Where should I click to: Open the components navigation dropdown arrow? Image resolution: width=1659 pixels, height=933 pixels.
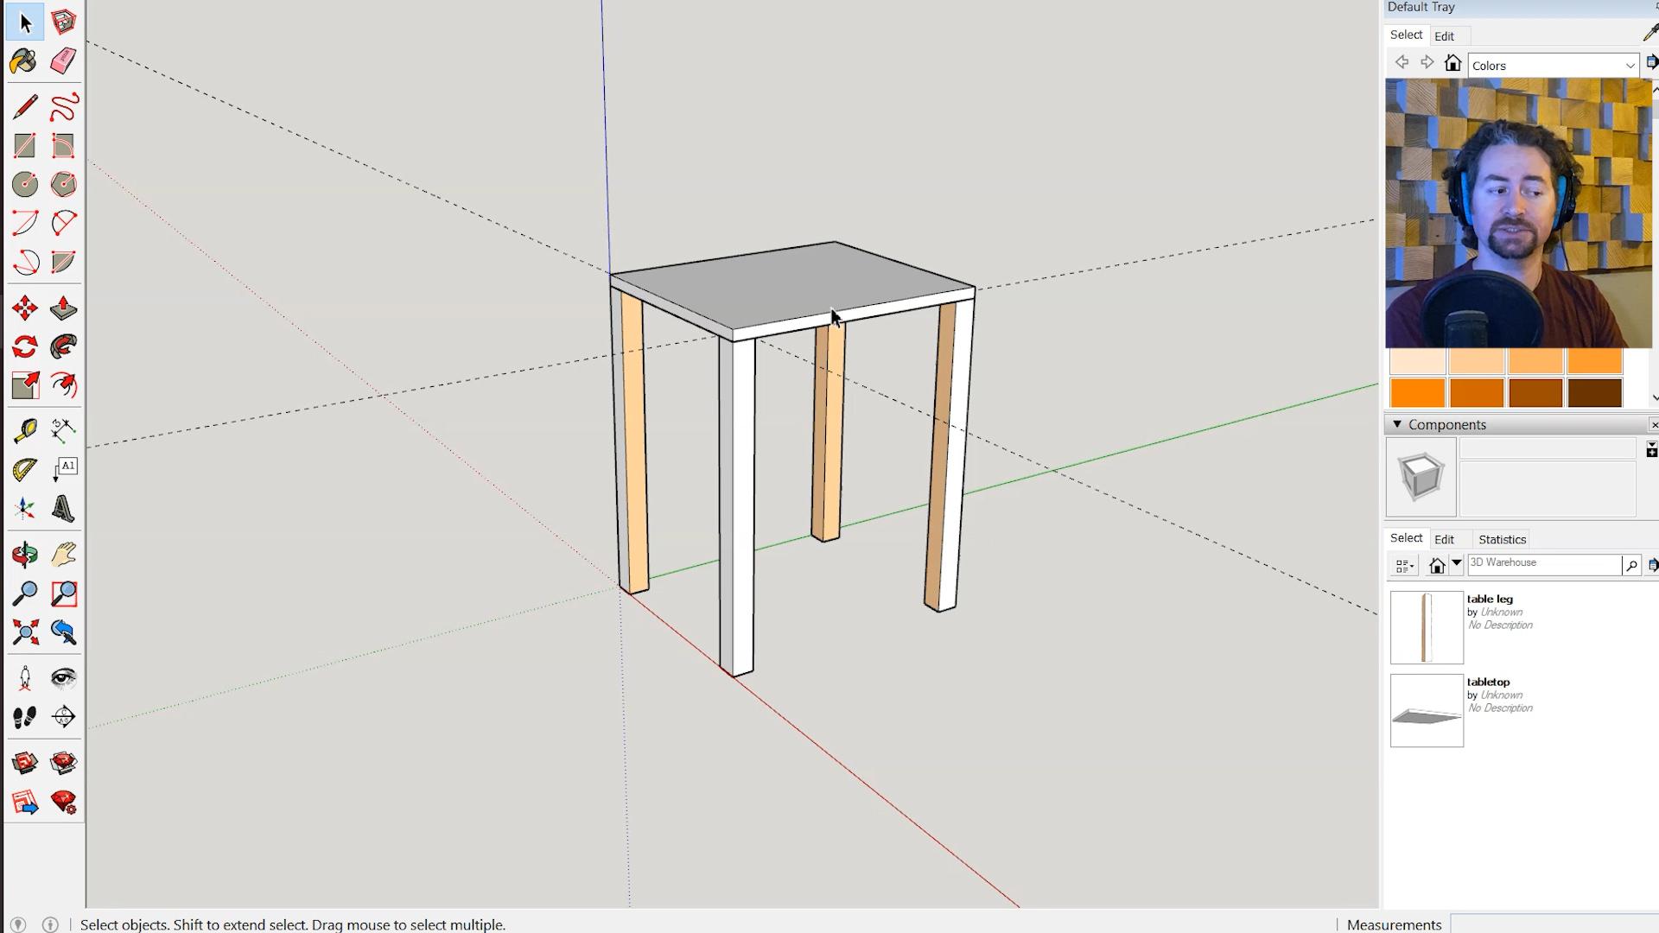point(1457,564)
